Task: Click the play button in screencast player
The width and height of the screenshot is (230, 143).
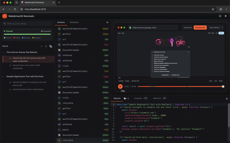Action: click(120, 87)
